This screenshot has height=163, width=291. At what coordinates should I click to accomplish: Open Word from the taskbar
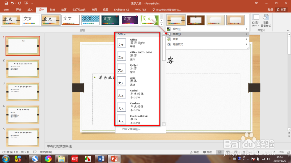click(101, 159)
